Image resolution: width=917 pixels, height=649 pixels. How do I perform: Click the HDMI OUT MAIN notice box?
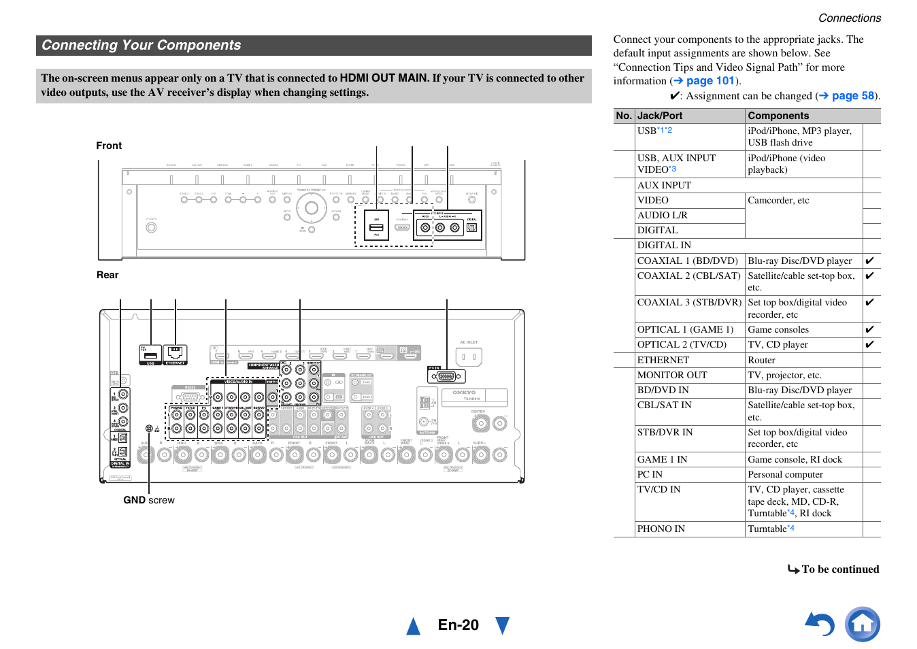(x=314, y=86)
